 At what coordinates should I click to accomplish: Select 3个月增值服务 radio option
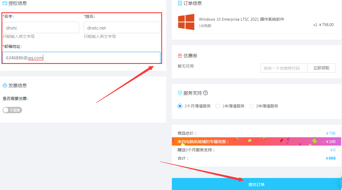click(x=180, y=106)
